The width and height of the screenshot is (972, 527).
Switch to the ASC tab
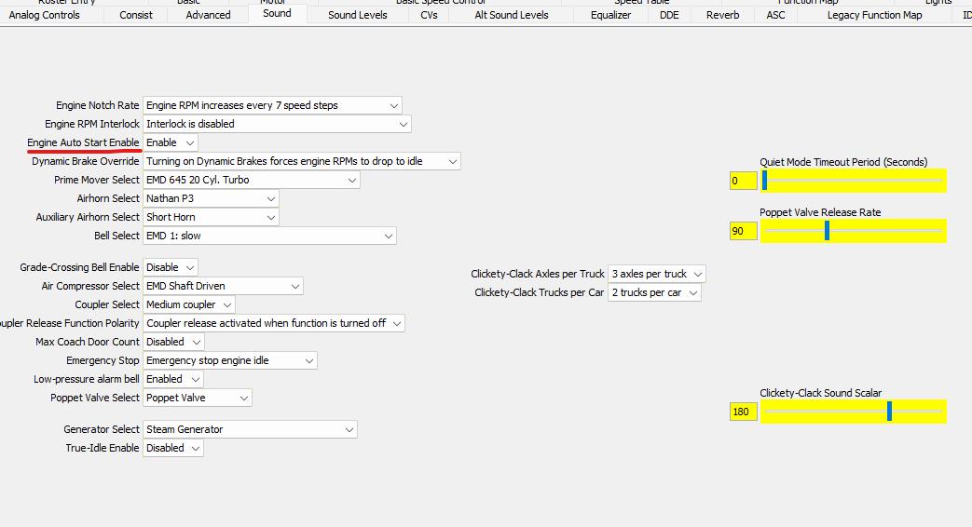coord(775,15)
